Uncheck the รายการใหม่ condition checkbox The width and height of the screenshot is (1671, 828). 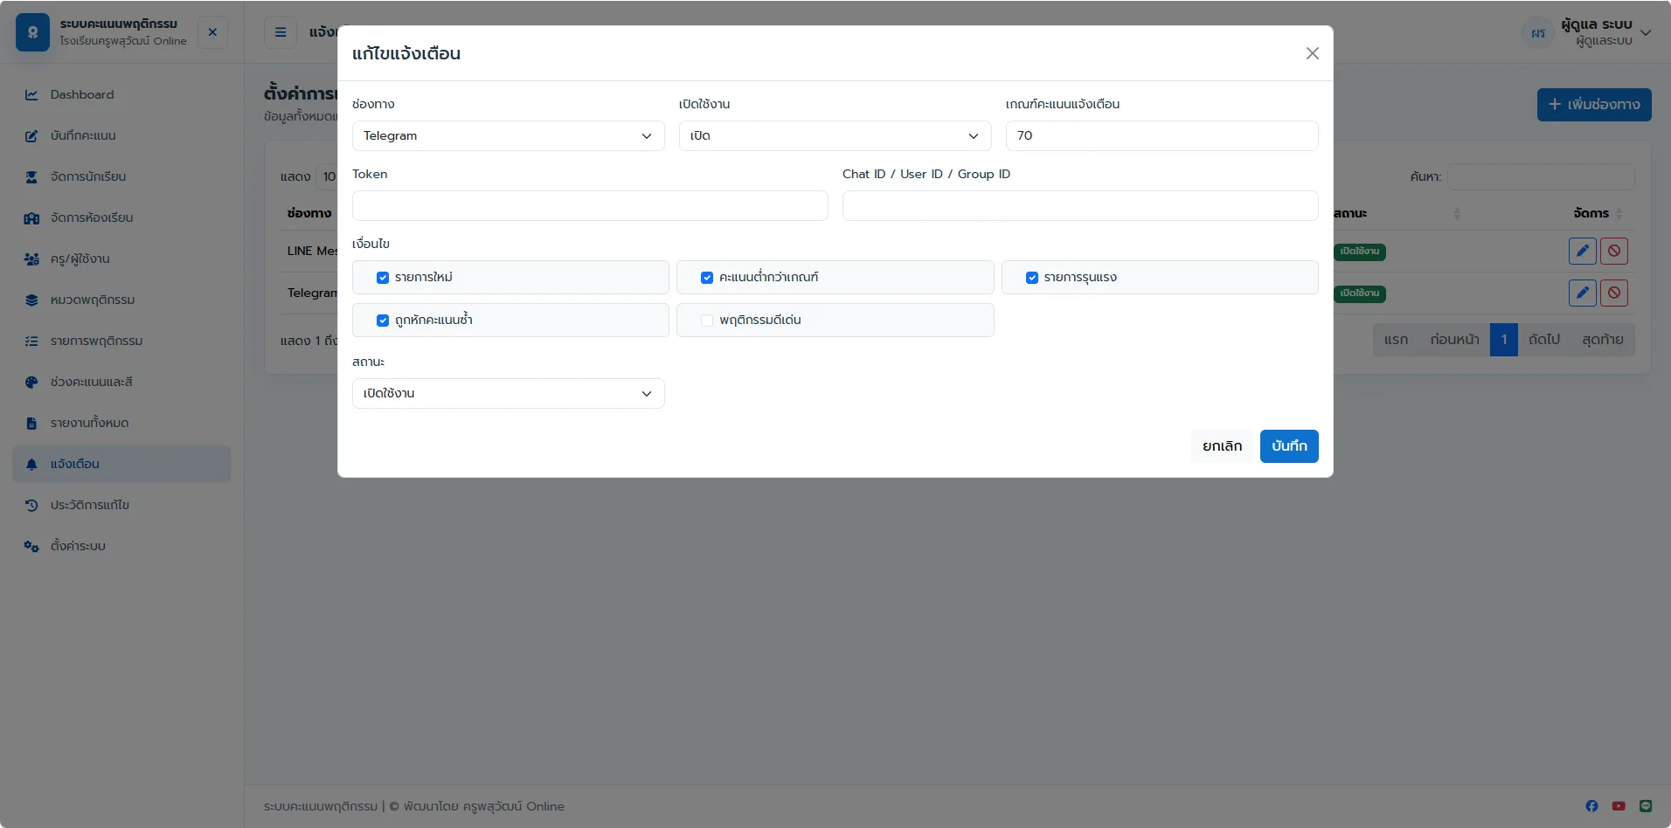383,278
